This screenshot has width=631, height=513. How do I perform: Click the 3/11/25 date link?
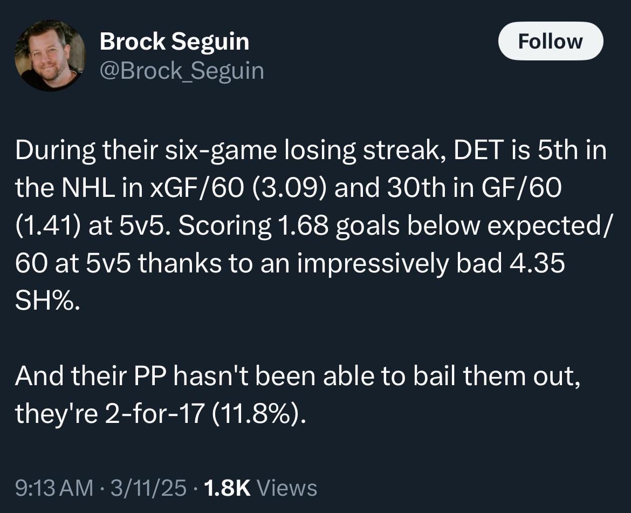click(147, 487)
